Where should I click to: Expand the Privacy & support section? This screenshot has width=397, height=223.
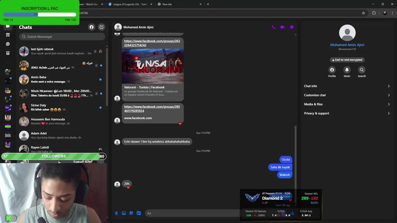coord(347,113)
